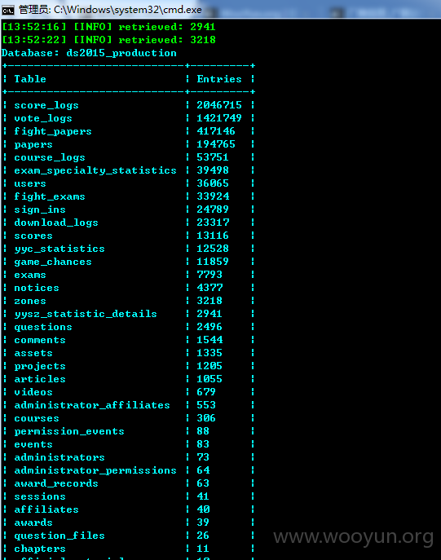Click the sessions table name
The image size is (441, 560).
[40, 496]
